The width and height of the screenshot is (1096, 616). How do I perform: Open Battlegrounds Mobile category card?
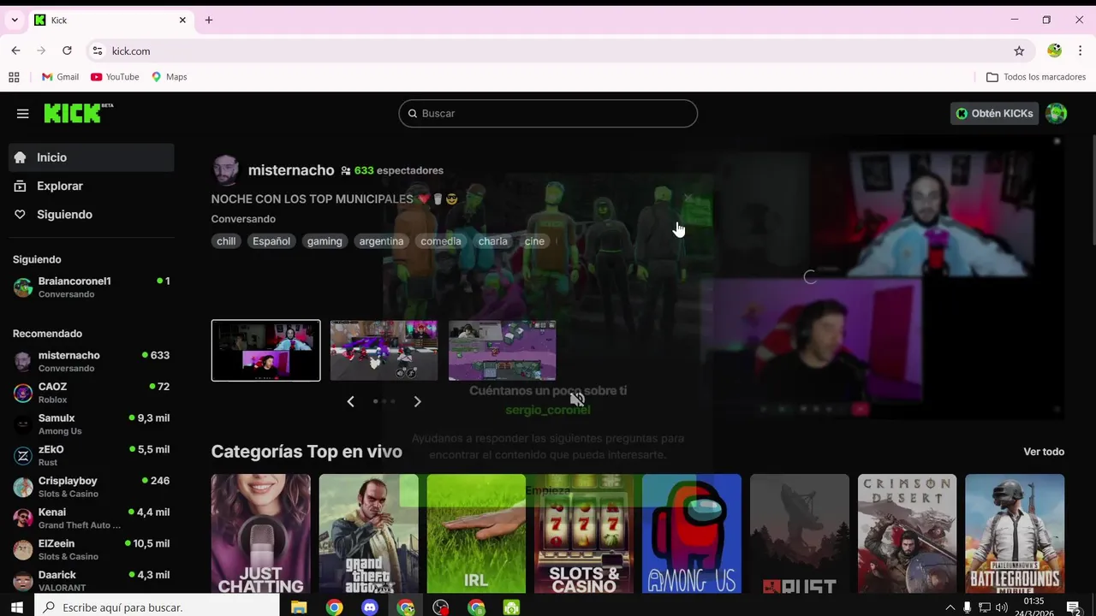(1015, 534)
